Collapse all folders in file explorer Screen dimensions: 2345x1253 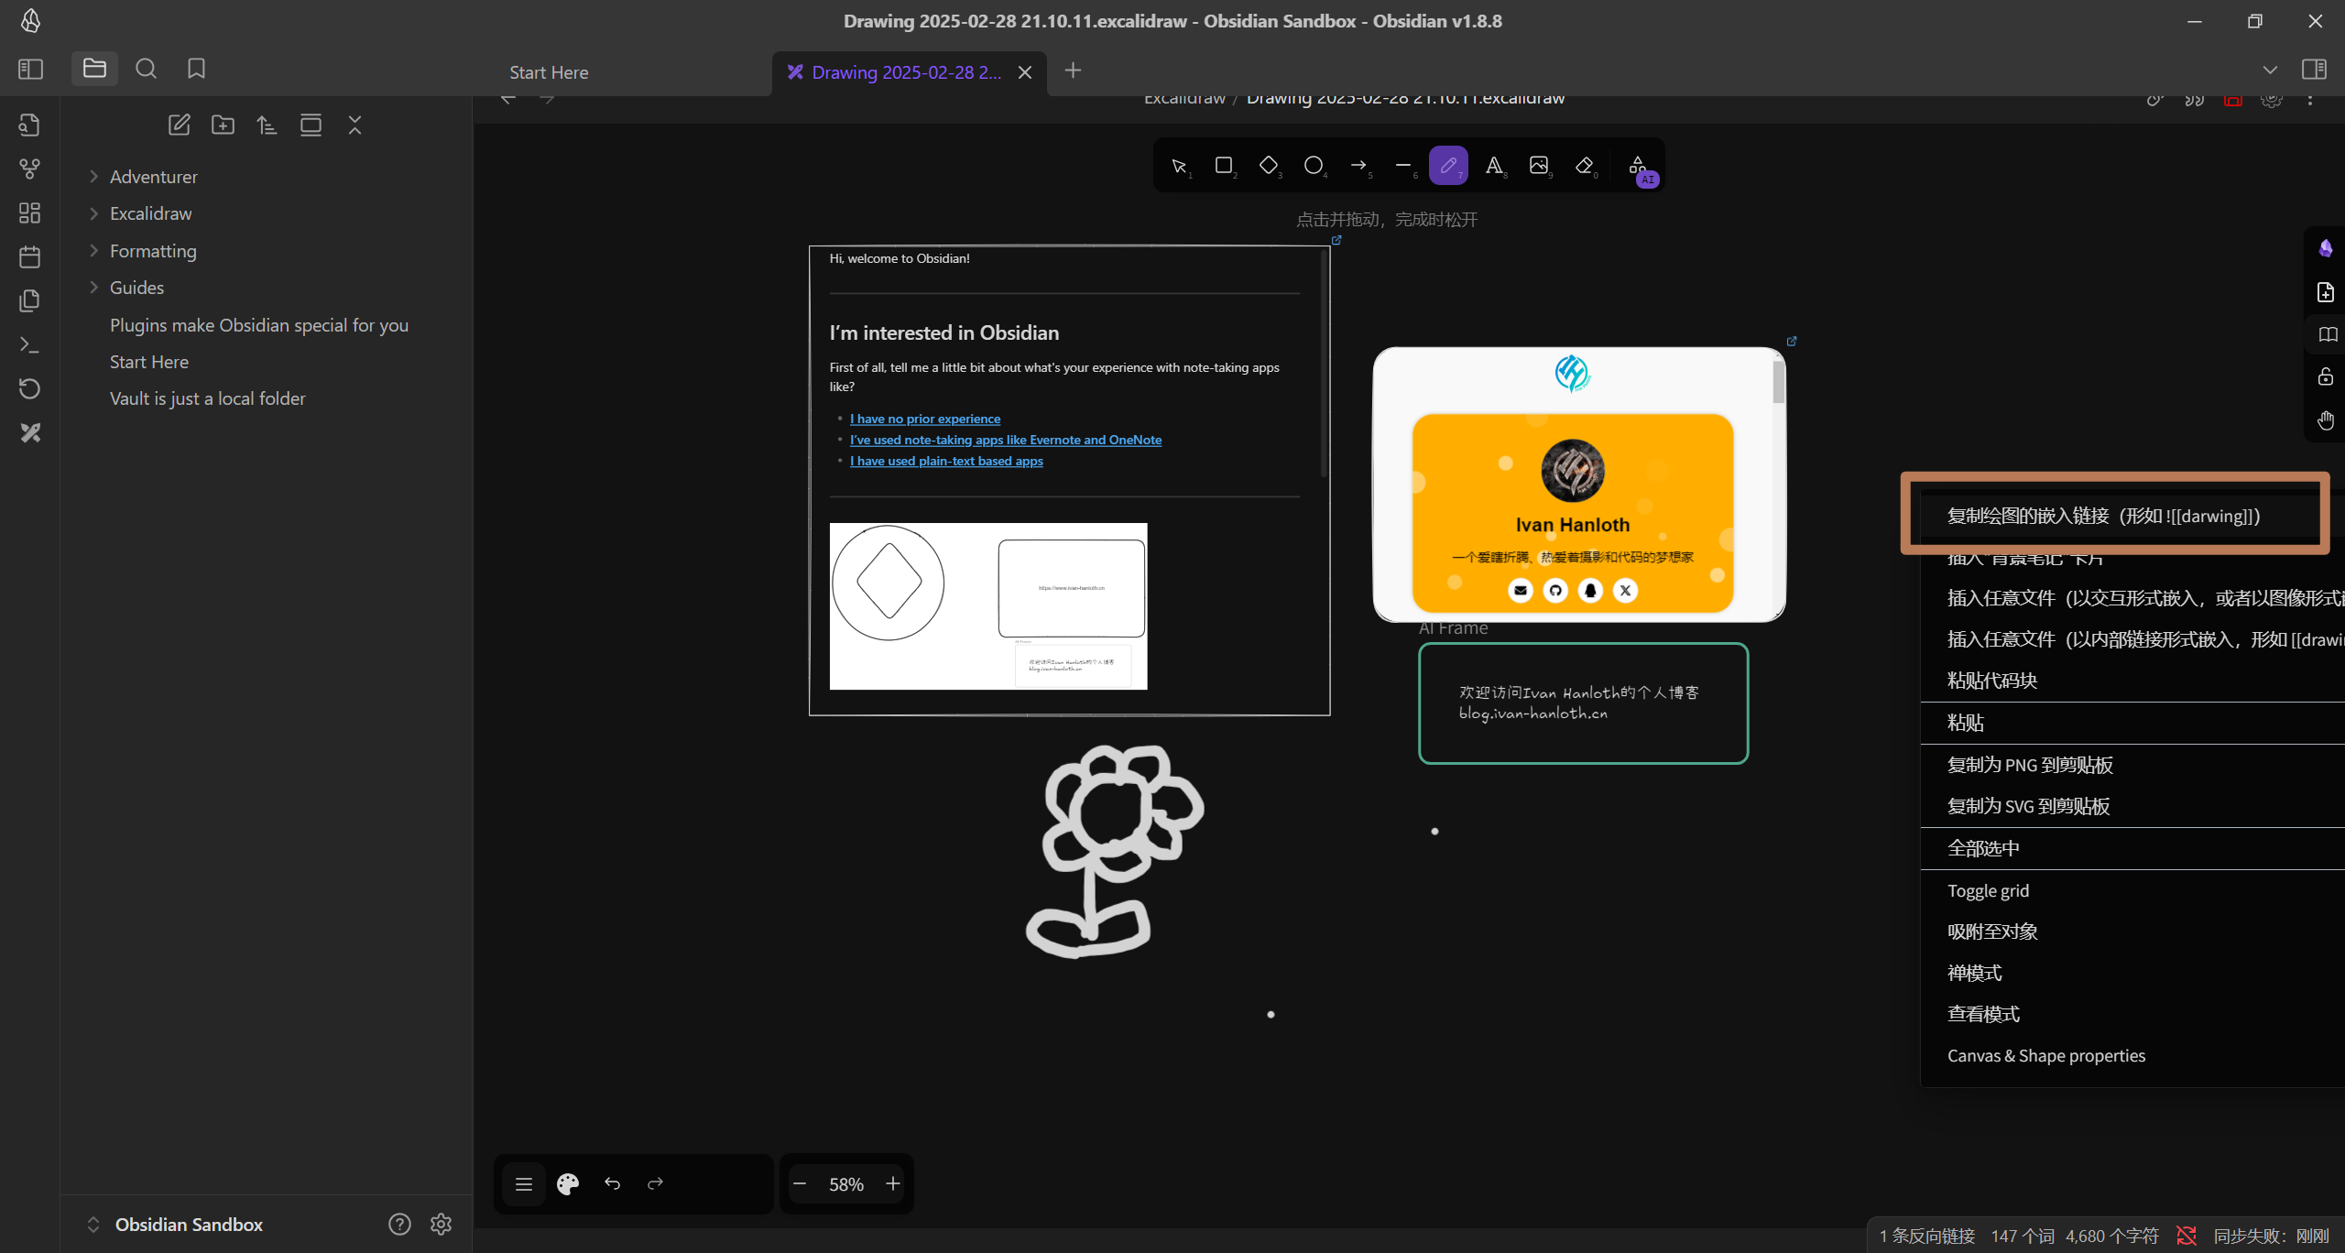(354, 125)
